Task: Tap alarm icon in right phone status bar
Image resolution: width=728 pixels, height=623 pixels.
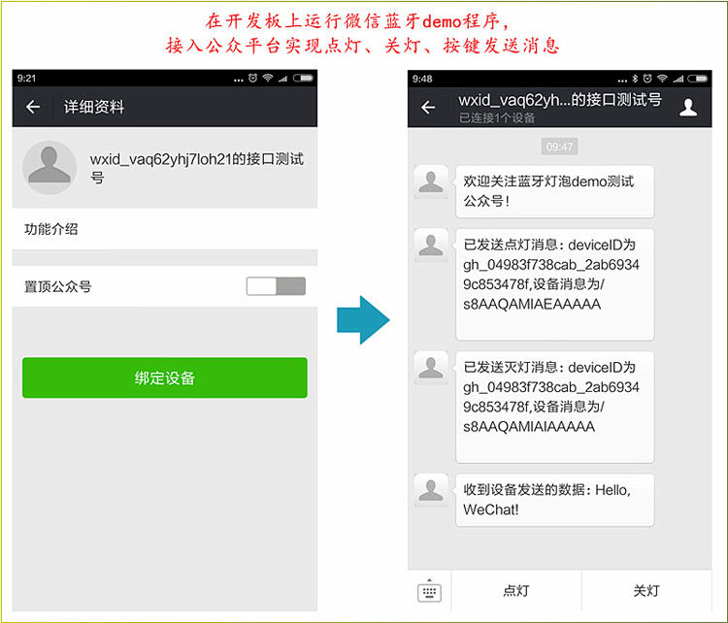Action: [647, 79]
